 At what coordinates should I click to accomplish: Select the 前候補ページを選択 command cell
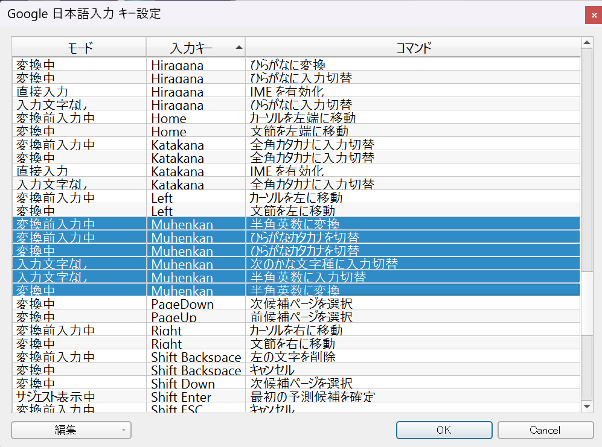click(413, 317)
